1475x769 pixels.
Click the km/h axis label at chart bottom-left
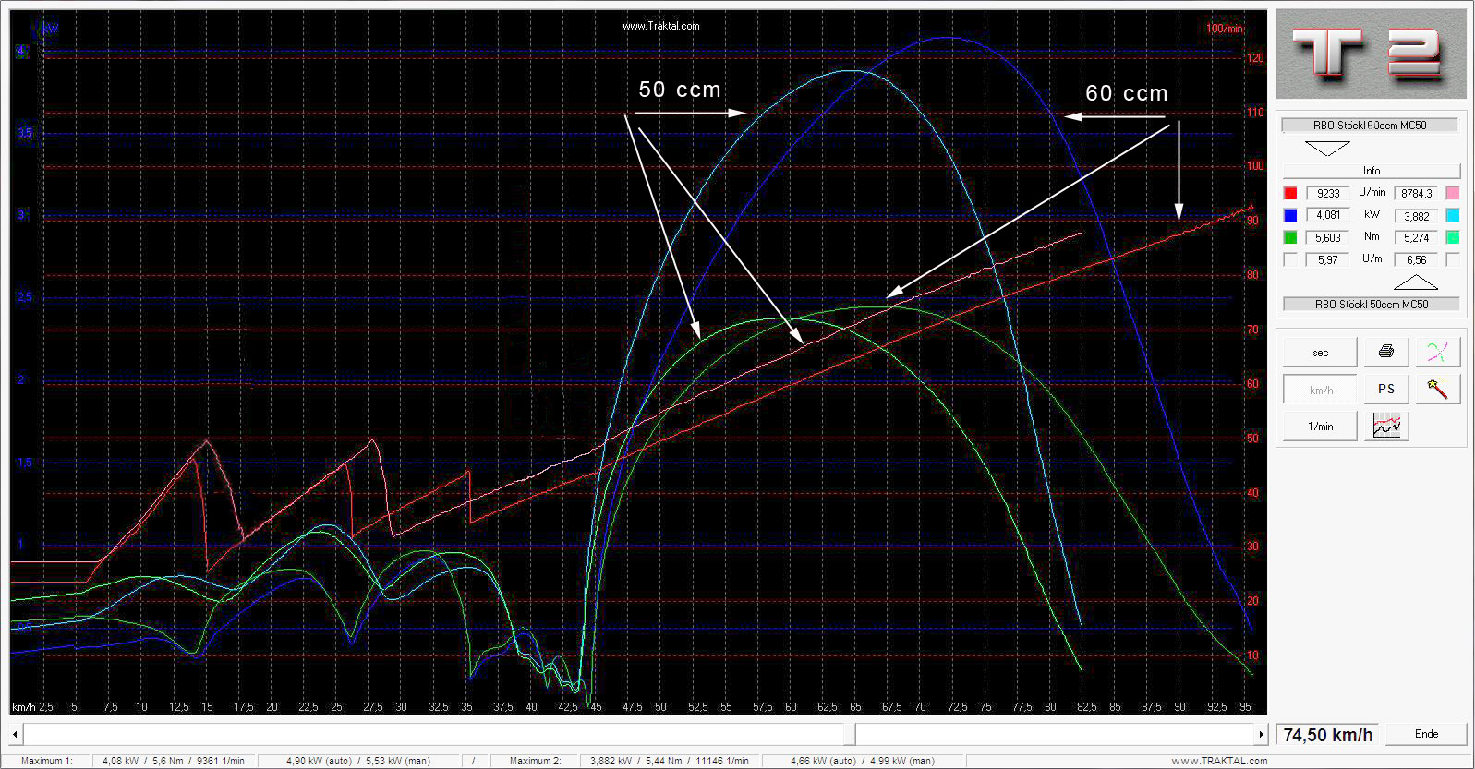(x=23, y=707)
